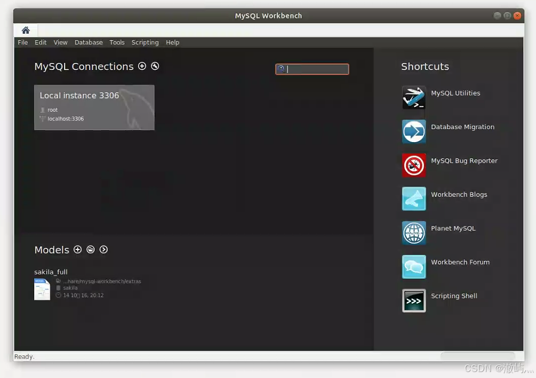Click the model path ...hare/mysql-workbench/extras
This screenshot has height=378, width=536.
(x=102, y=281)
